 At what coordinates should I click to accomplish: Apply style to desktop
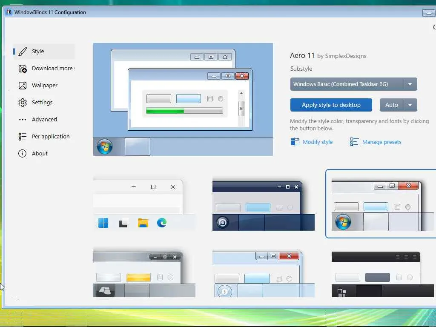tap(331, 105)
